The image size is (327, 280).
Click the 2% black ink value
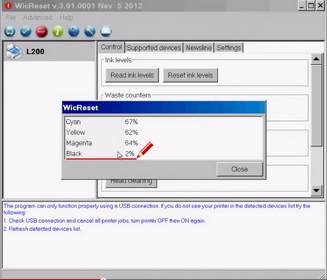pos(129,154)
